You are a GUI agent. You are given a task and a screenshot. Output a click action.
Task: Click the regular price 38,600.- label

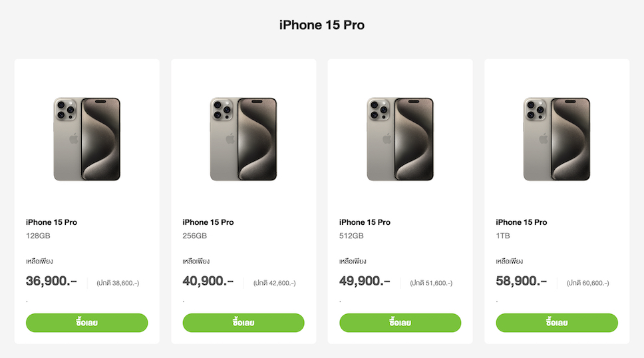coord(118,283)
